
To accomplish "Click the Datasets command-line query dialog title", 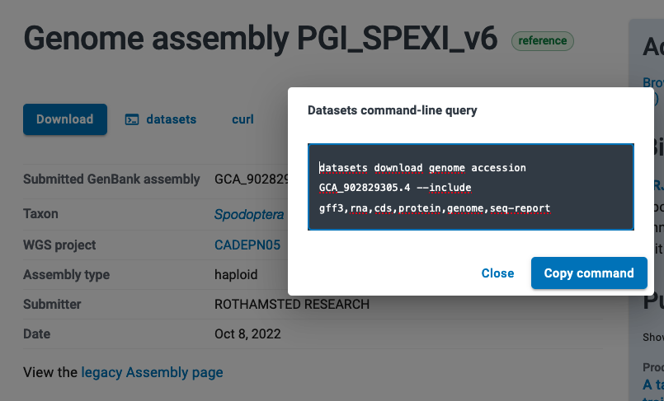I will point(392,110).
